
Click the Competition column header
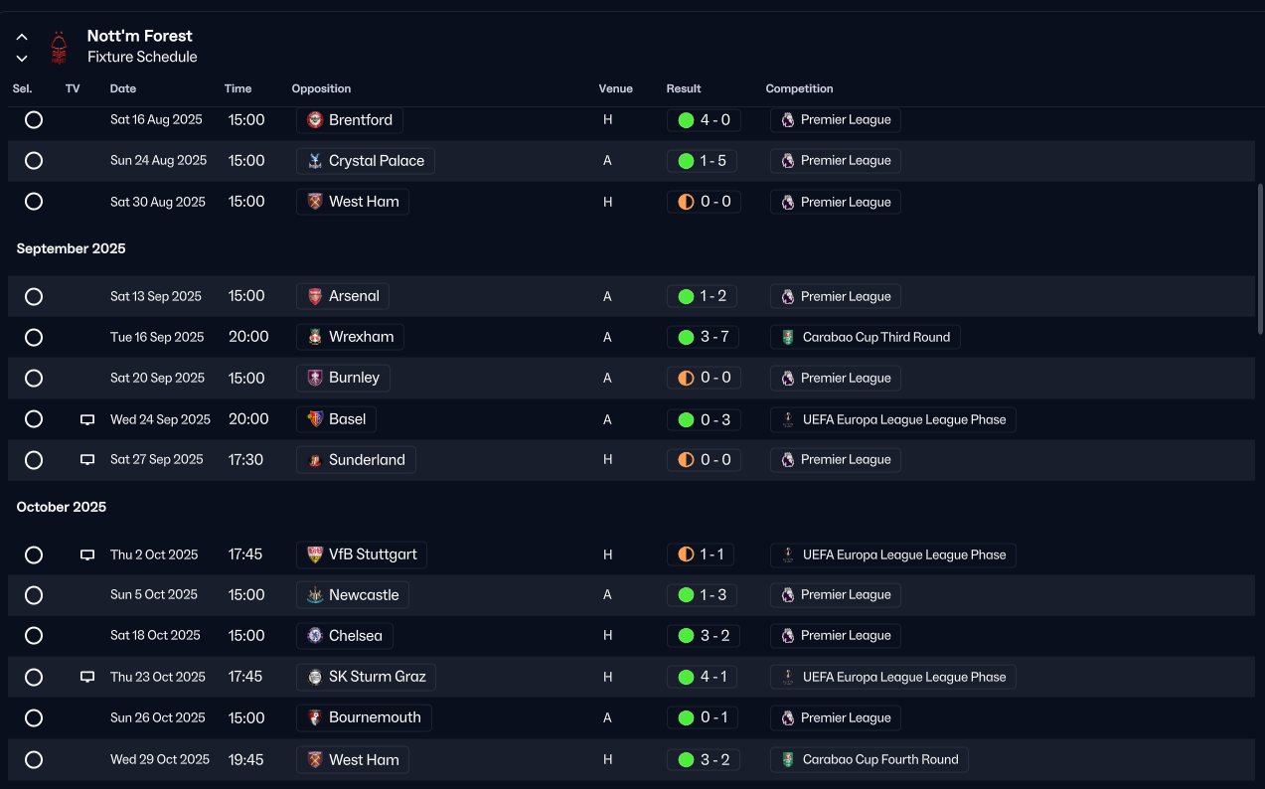[x=799, y=88]
